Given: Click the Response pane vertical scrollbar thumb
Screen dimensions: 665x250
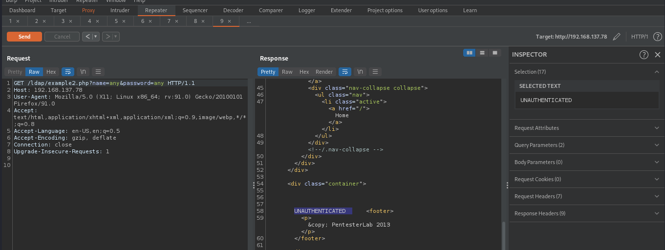Looking at the screenshot, I should (504, 235).
